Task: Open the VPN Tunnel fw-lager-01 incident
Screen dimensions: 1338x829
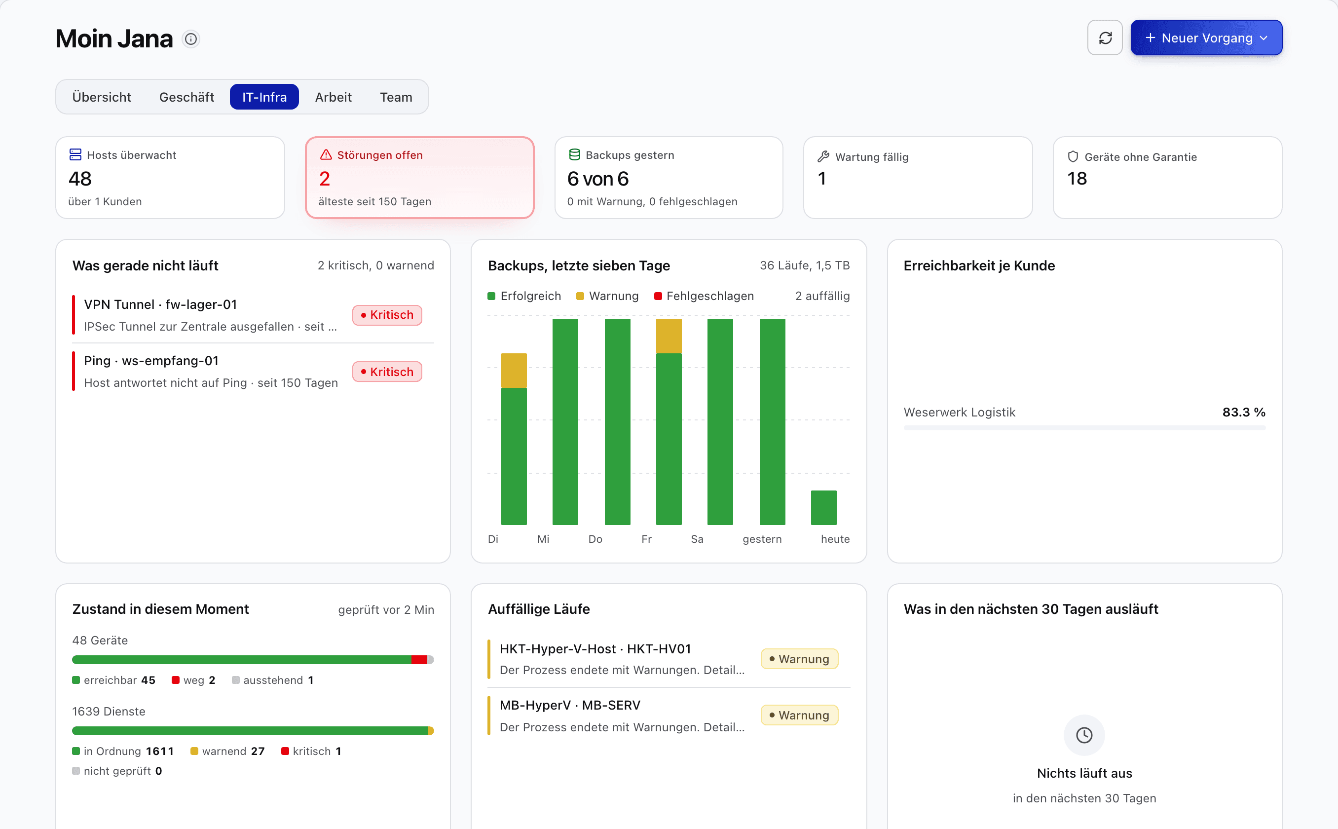Action: [x=253, y=315]
